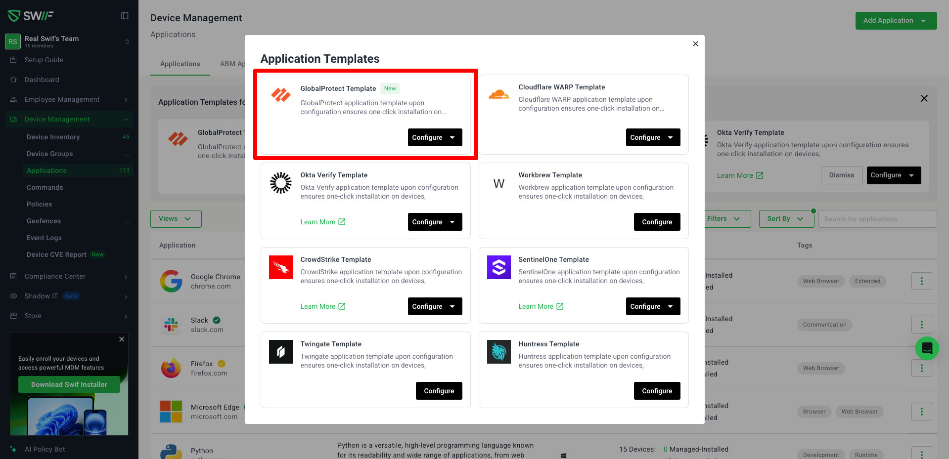Click the GlobalProtect logo icon in modal
Image resolution: width=949 pixels, height=459 pixels.
280,95
